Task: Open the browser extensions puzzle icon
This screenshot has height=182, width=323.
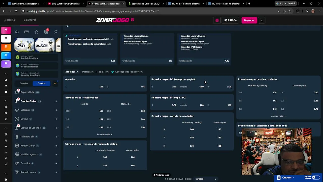Action: (298, 11)
